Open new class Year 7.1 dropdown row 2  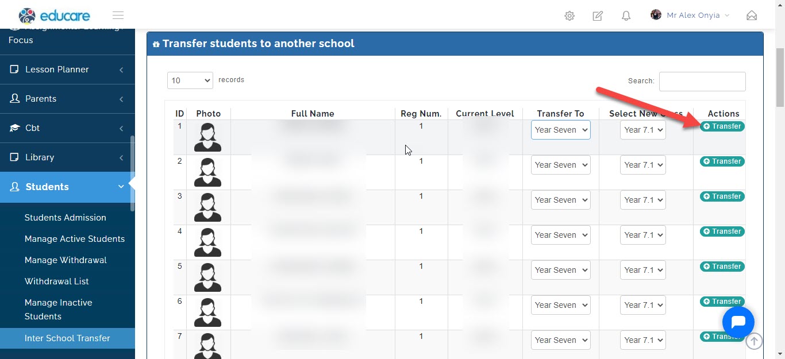[643, 165]
